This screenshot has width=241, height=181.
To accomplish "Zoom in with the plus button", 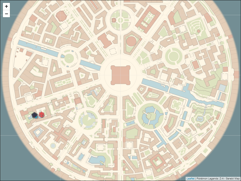I will [6, 6].
